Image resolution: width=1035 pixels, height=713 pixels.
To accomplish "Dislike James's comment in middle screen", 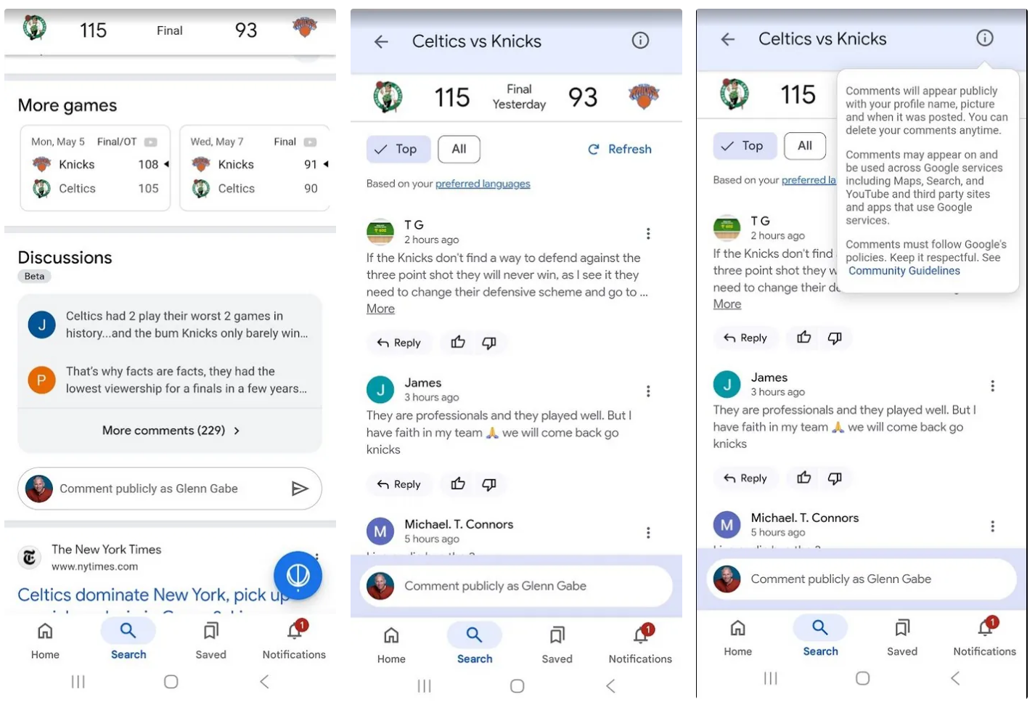I will 489,484.
